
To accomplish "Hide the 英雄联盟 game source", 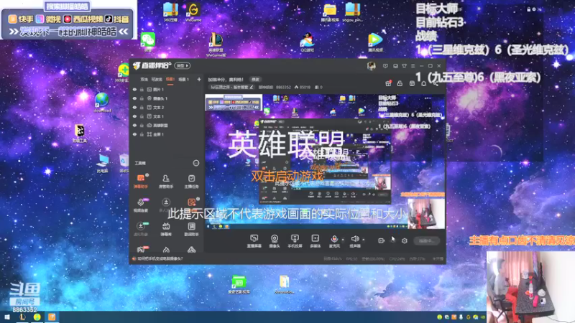I will click(x=134, y=125).
